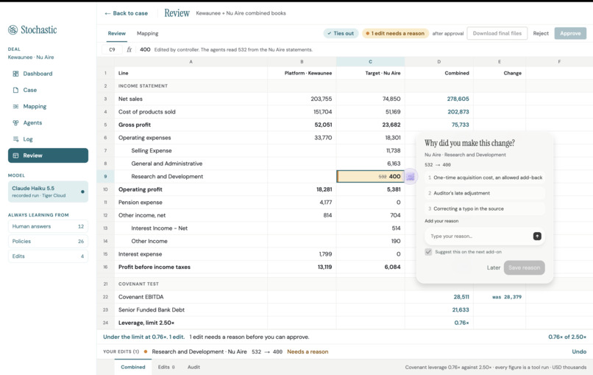This screenshot has width=593, height=375.
Task: Click 'Profit before income taxes' row label
Action: coord(155,267)
